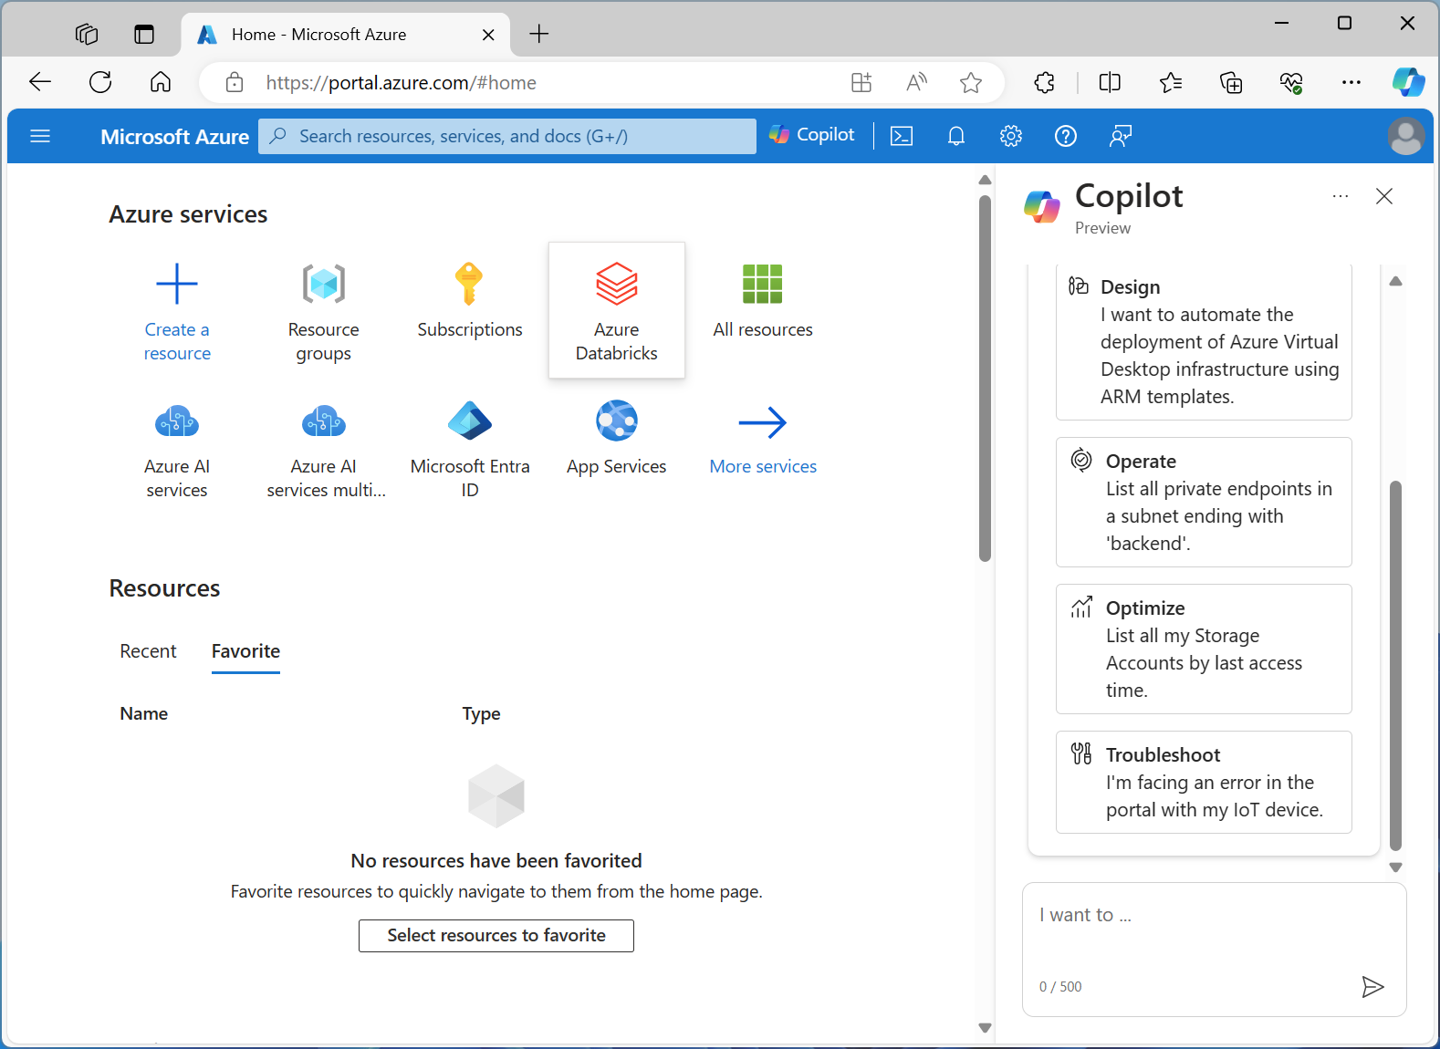View site information lock icon
Image resolution: width=1440 pixels, height=1049 pixels.
click(235, 82)
